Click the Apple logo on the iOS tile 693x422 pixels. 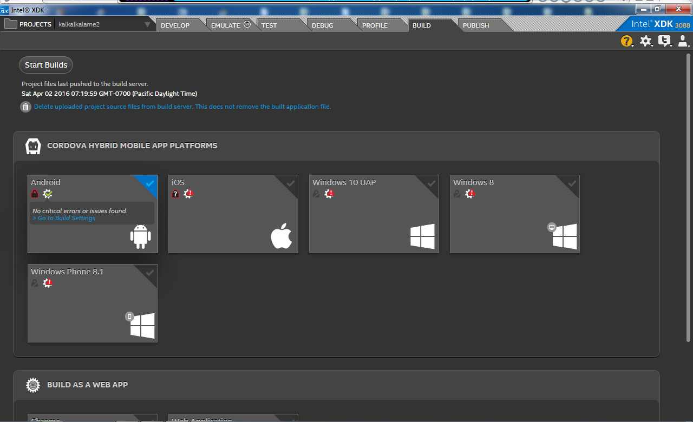coord(282,236)
